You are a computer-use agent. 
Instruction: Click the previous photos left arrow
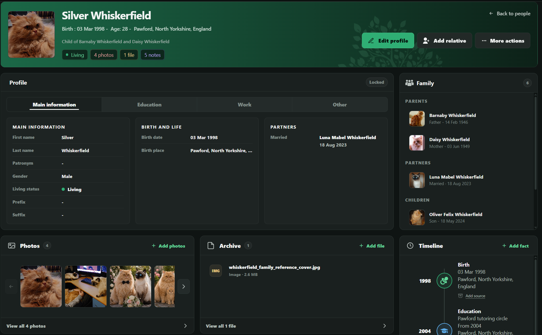tap(11, 286)
